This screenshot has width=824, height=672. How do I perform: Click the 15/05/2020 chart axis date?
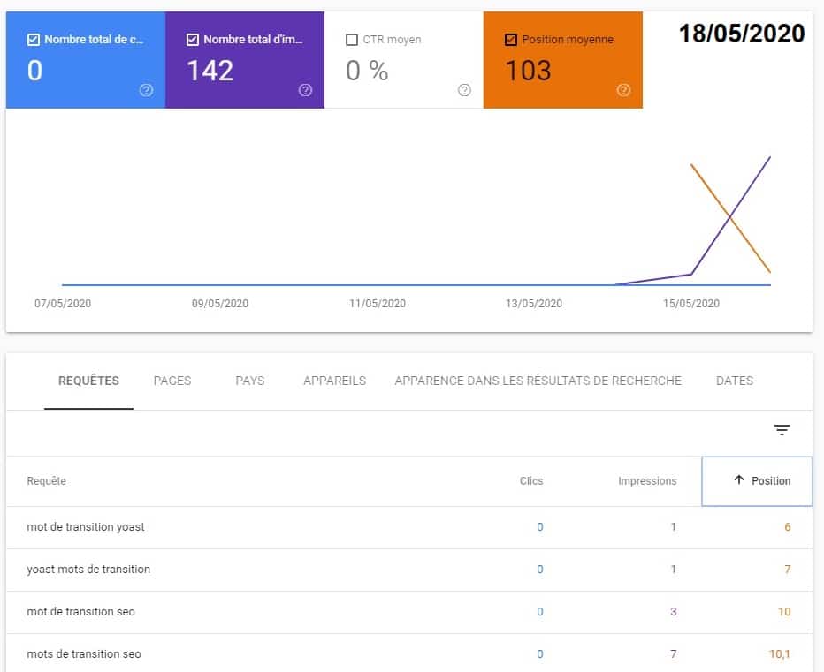(691, 304)
